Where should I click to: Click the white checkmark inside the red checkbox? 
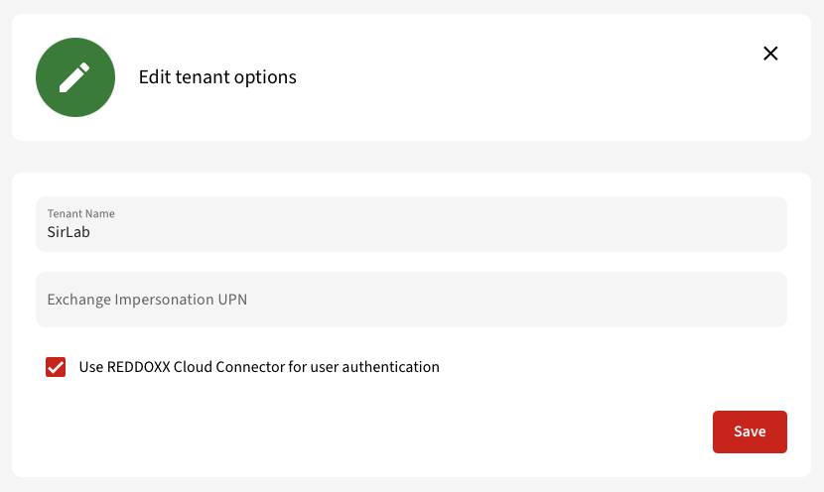[56, 367]
